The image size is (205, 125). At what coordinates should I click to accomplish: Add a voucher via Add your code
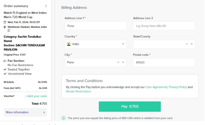pyautogui.click(x=36, y=96)
